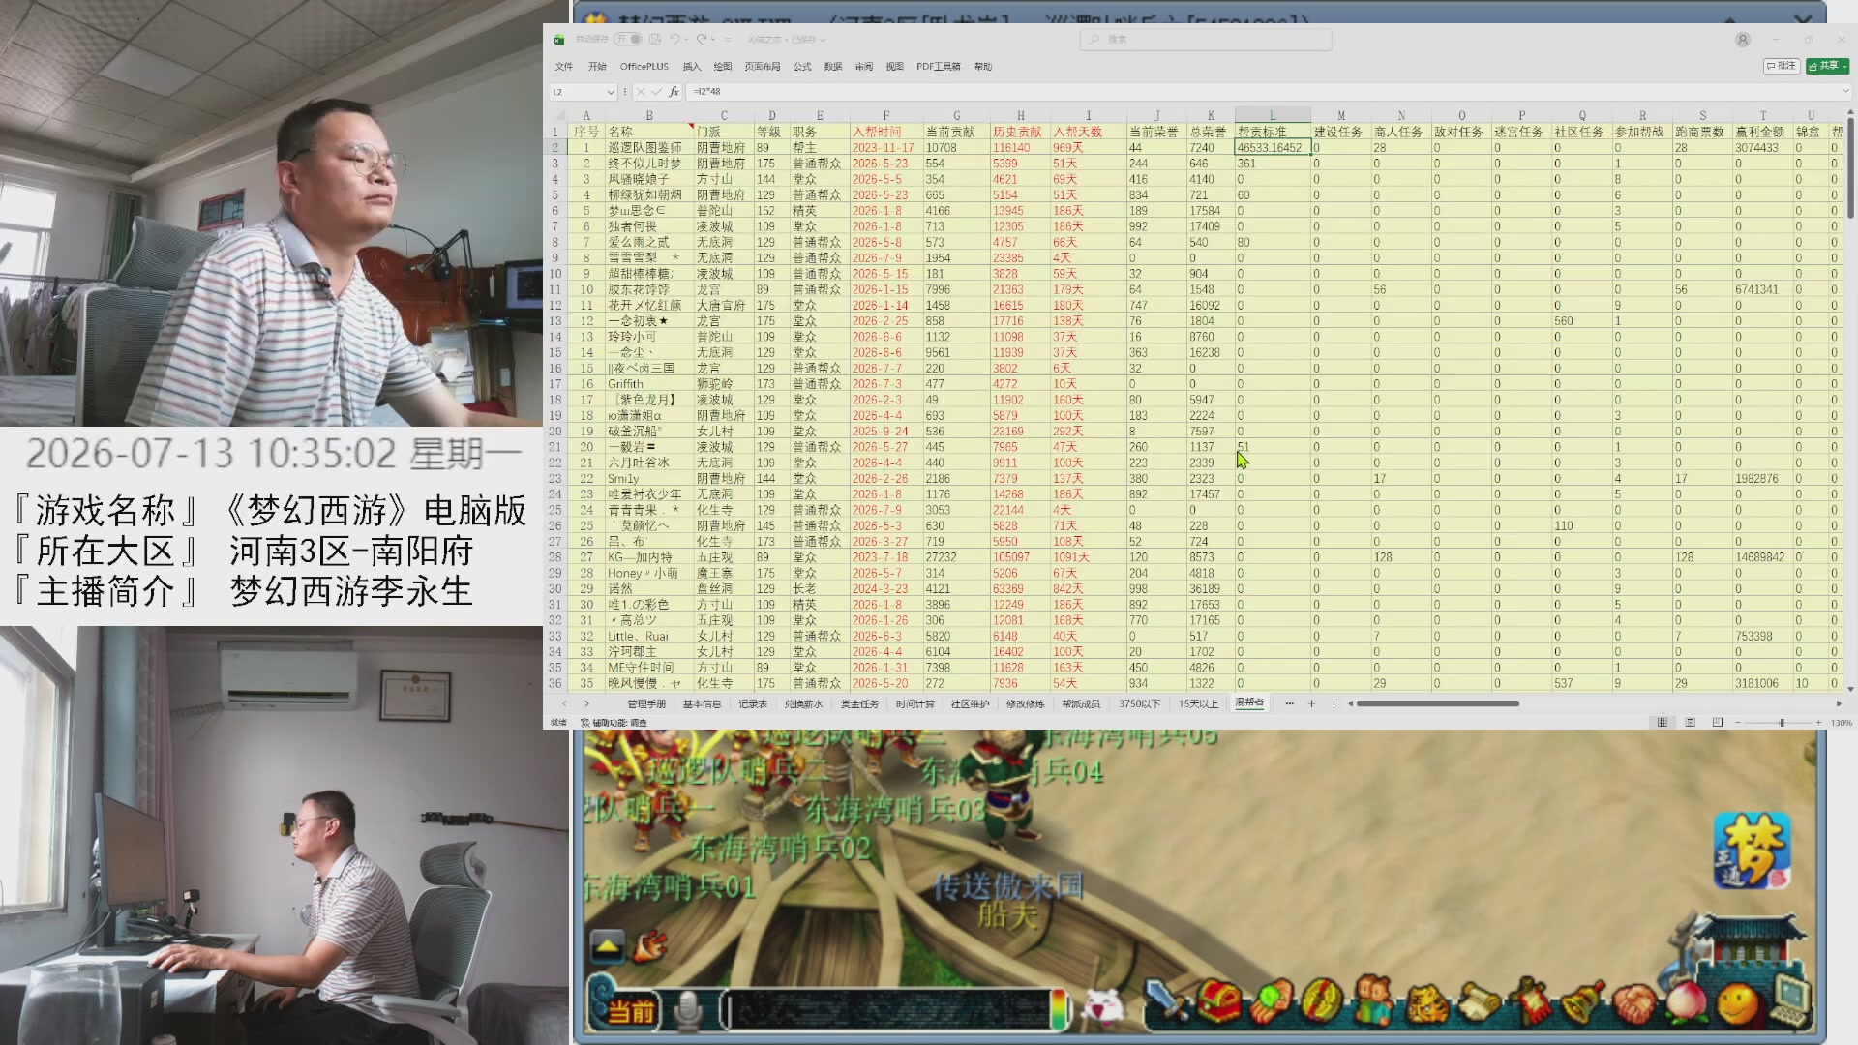Click the yellow smiley face icon
Image resolution: width=1858 pixels, height=1045 pixels.
1738,1002
